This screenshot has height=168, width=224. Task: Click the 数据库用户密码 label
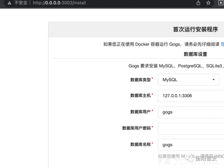(x=137, y=128)
